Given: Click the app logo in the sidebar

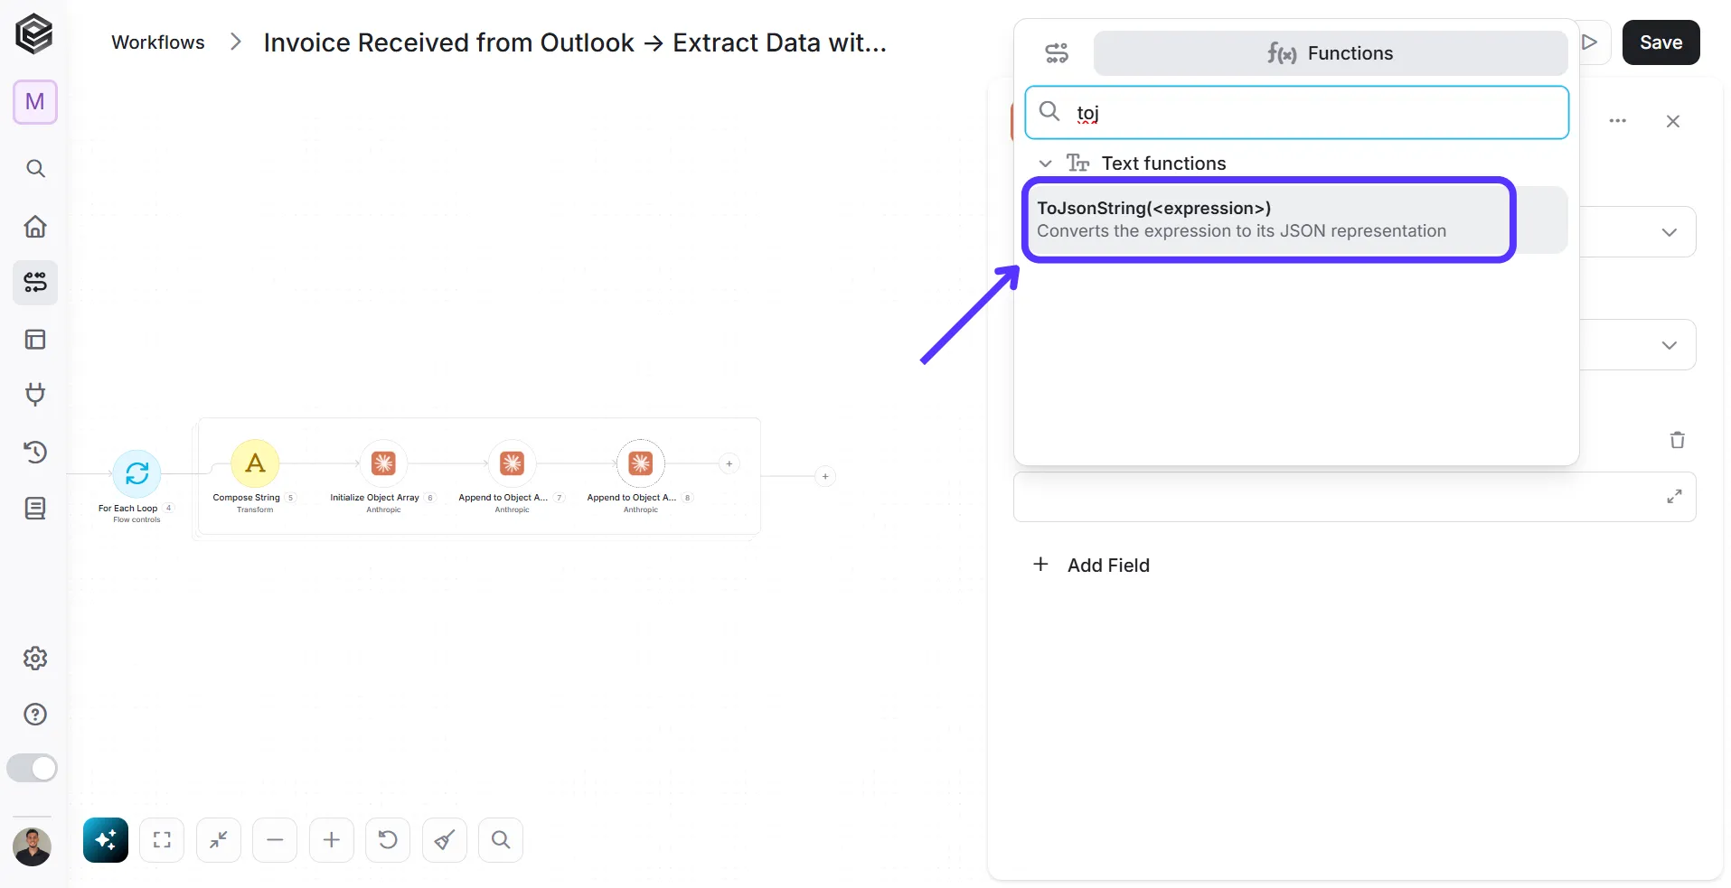Looking at the screenshot, I should tap(34, 34).
